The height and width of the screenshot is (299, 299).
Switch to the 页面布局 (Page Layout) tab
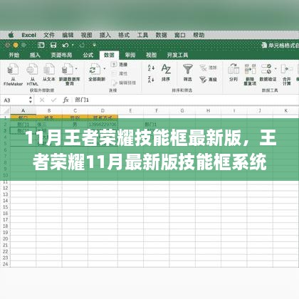(61, 55)
